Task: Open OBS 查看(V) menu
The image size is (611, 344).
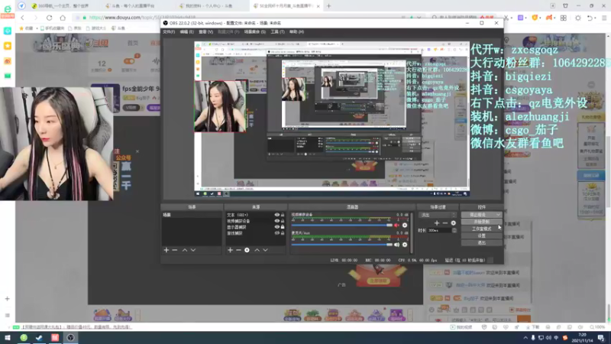Action: pos(205,32)
